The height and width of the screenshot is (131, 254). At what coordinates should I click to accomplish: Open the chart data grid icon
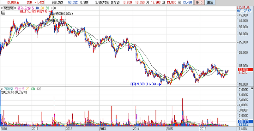4,13
